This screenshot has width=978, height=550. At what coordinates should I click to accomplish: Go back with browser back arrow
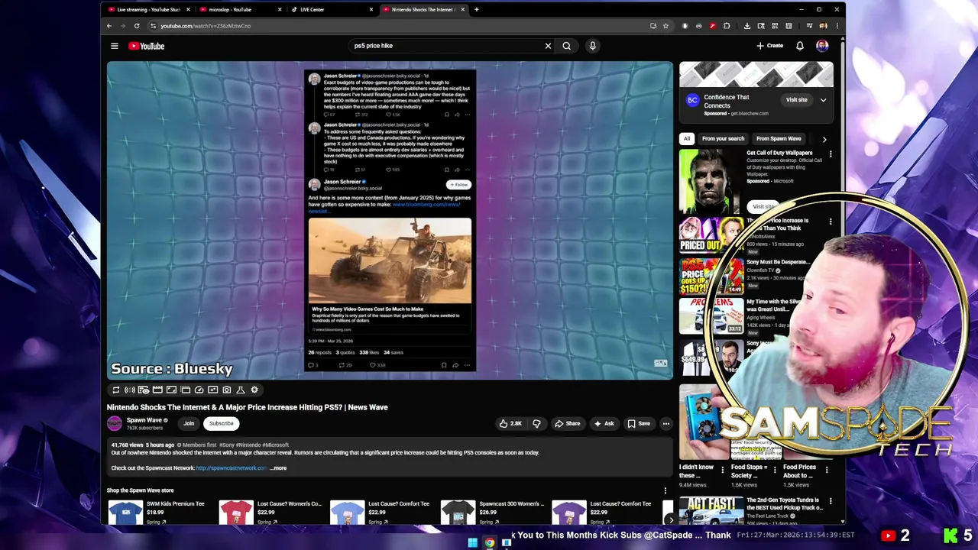[x=109, y=26]
